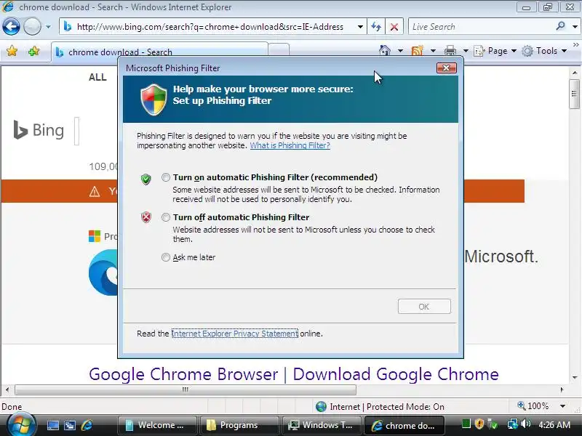Switch to the Welcome taskbar window

click(156, 425)
